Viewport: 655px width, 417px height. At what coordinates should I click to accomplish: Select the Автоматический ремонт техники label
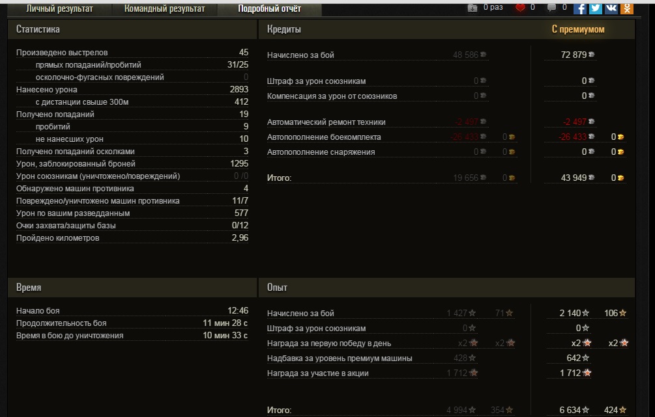point(327,122)
